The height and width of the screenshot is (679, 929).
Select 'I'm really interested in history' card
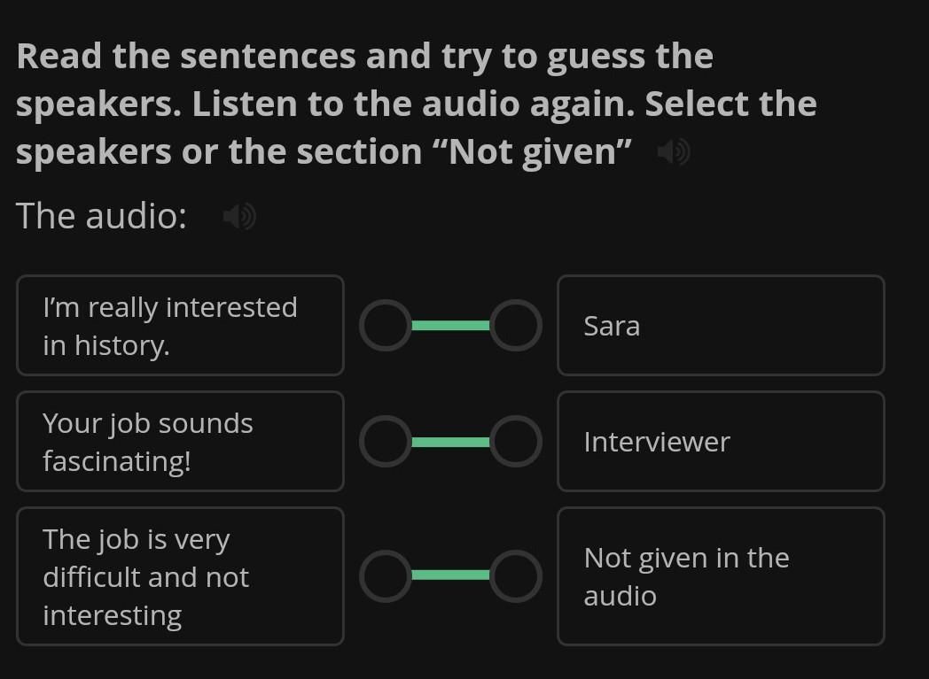(x=180, y=326)
